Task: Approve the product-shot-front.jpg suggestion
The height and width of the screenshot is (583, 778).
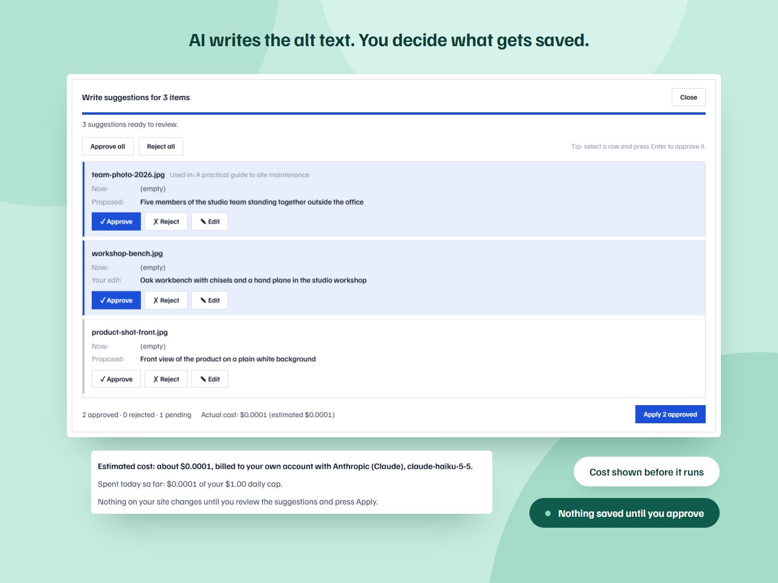Action: point(116,379)
